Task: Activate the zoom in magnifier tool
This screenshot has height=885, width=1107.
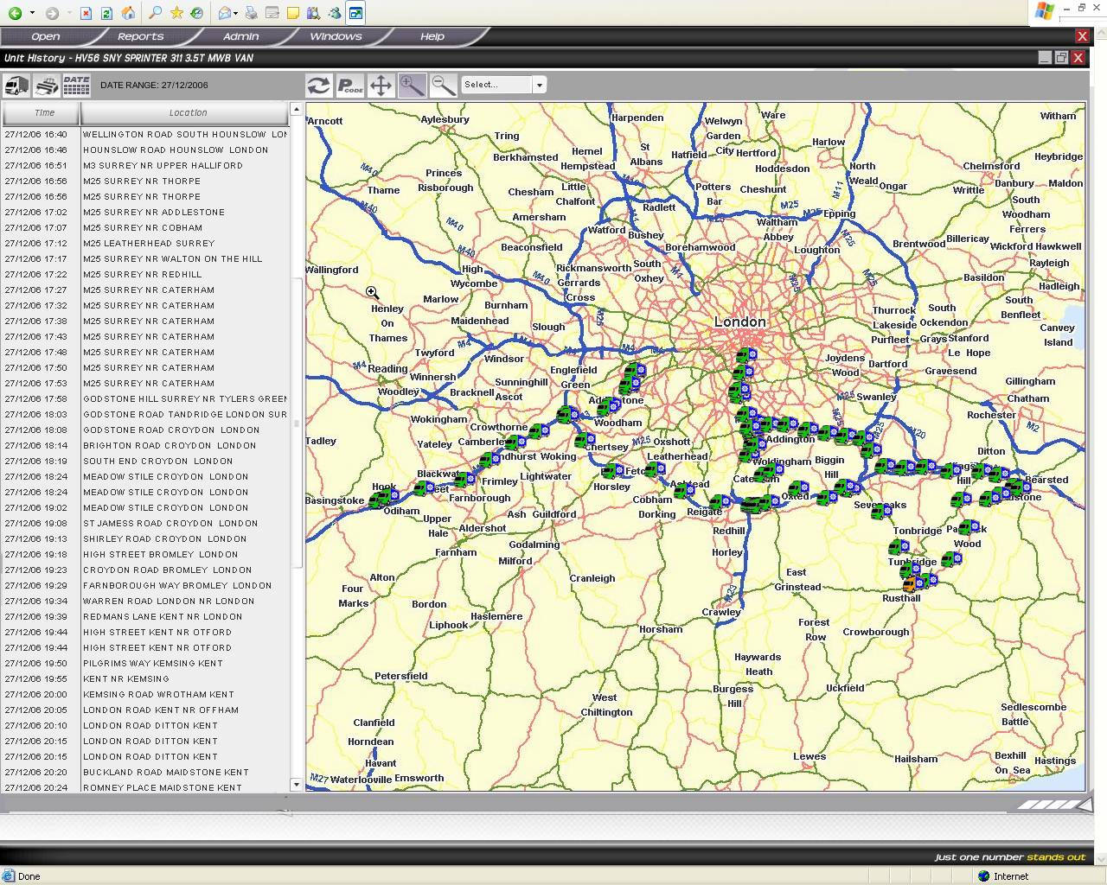Action: click(413, 85)
